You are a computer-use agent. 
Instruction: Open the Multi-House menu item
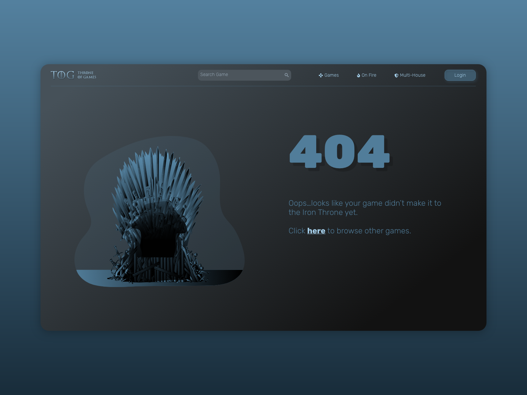click(x=410, y=75)
